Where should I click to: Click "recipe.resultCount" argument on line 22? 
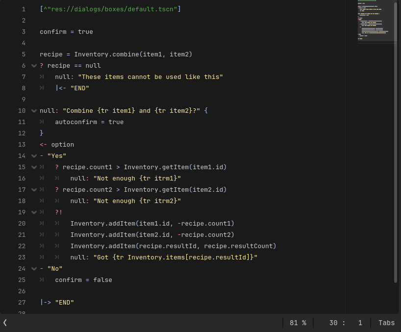point(238,246)
